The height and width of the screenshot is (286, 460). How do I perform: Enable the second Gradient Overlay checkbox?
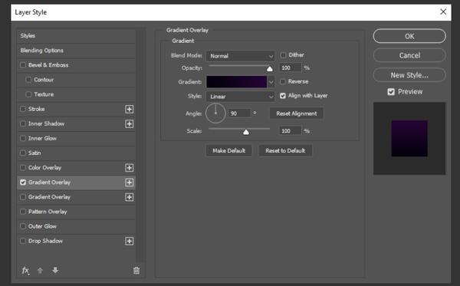point(23,197)
